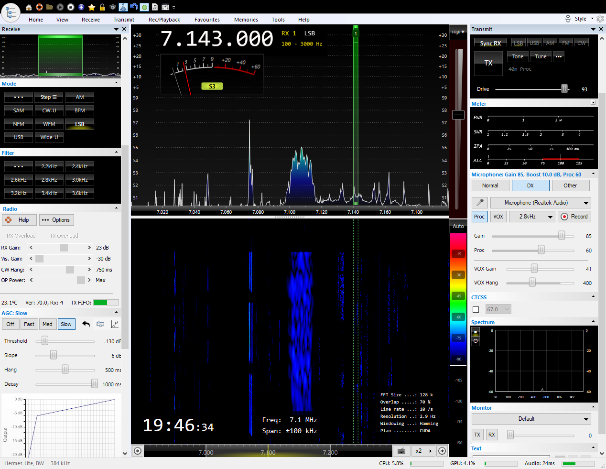This screenshot has width=606, height=469.
Task: Open the 2.8kHz transmit bandwidth dropdown
Action: tap(532, 217)
